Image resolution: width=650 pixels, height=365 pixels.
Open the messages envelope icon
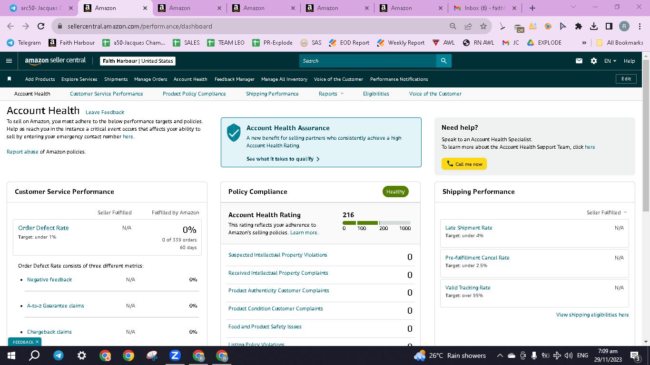tap(579, 61)
